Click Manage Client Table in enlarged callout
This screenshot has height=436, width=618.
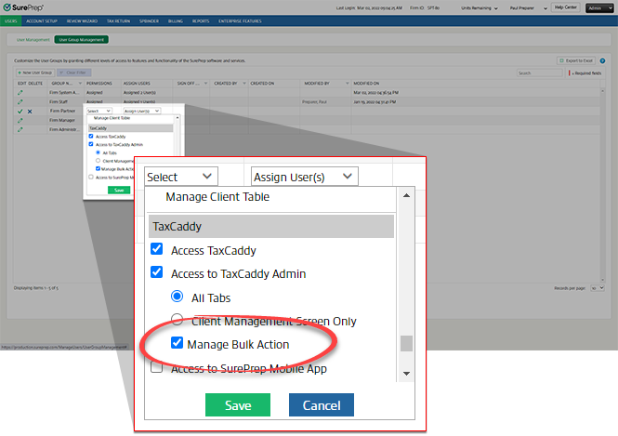(217, 197)
